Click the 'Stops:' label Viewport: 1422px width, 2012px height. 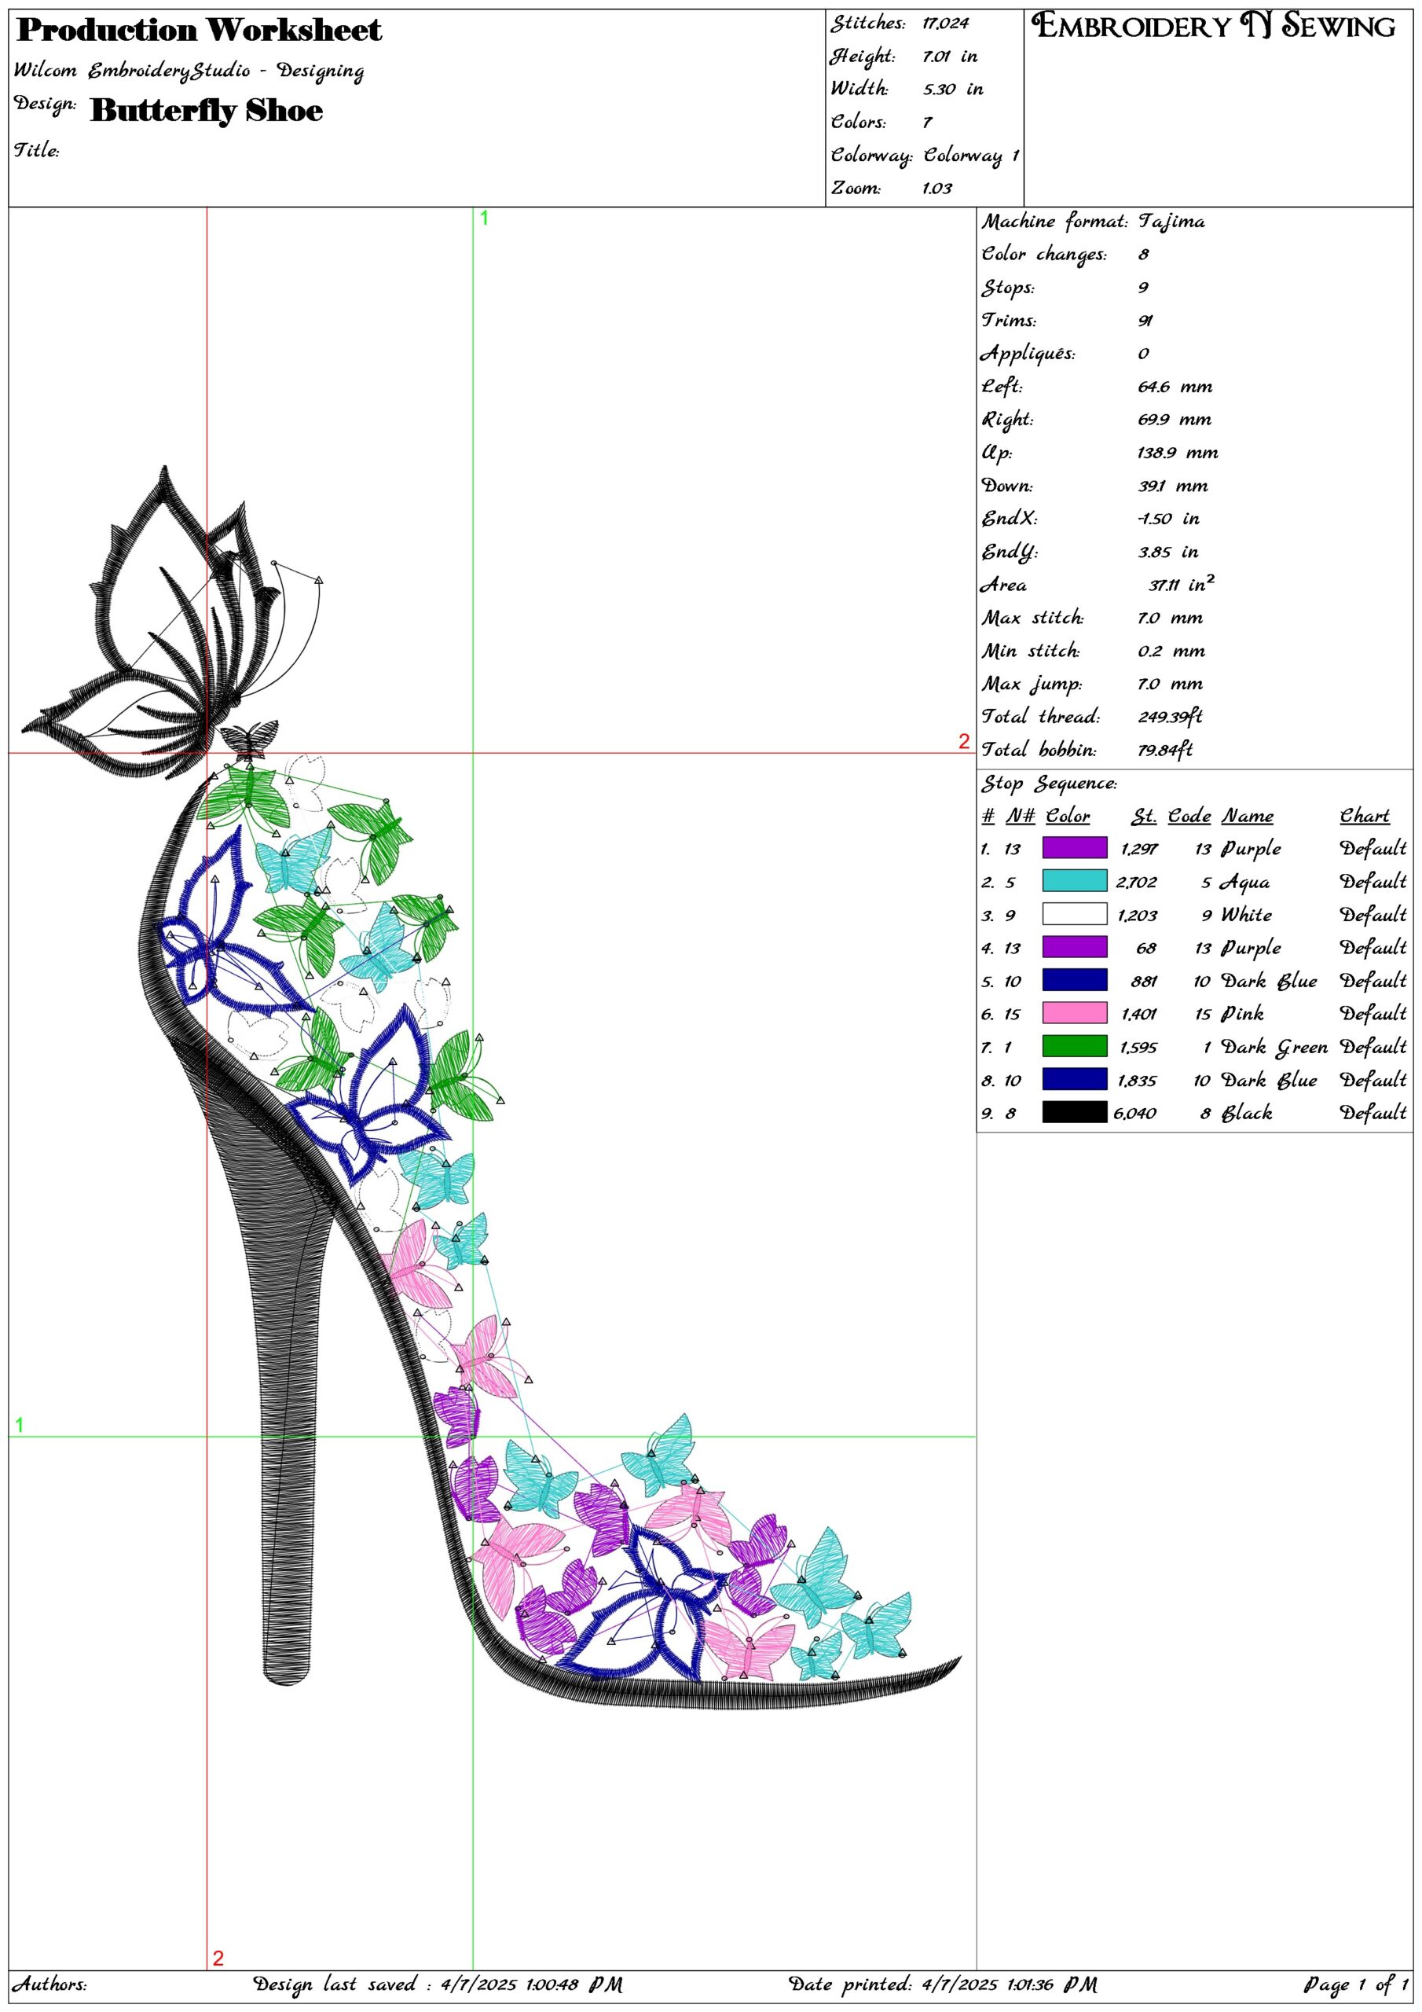(x=1008, y=288)
